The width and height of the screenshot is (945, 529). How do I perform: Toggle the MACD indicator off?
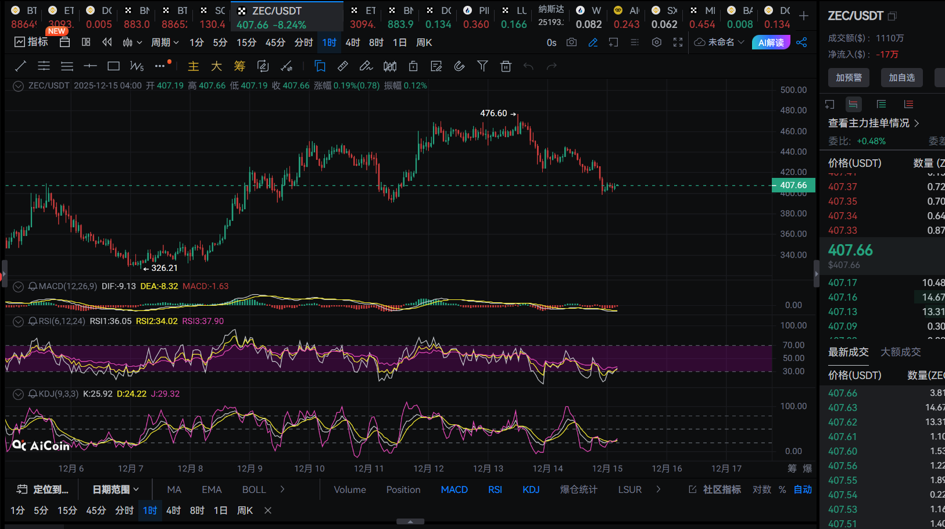click(x=454, y=489)
